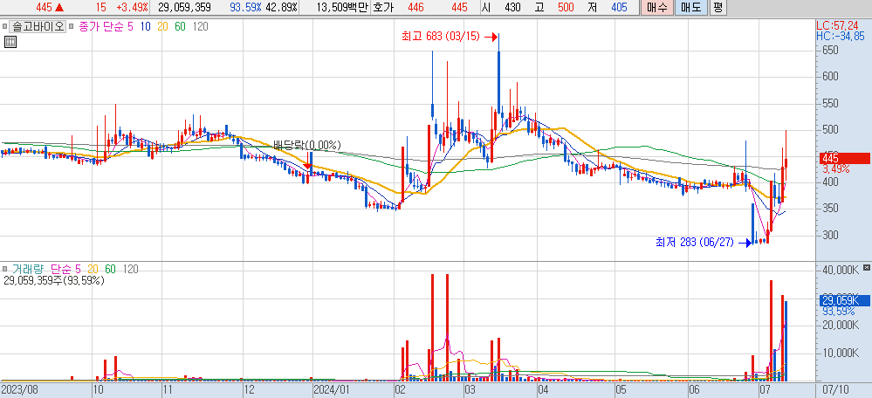Image resolution: width=872 pixels, height=398 pixels.
Task: Click the 저 405 low price
Action: 607,8
